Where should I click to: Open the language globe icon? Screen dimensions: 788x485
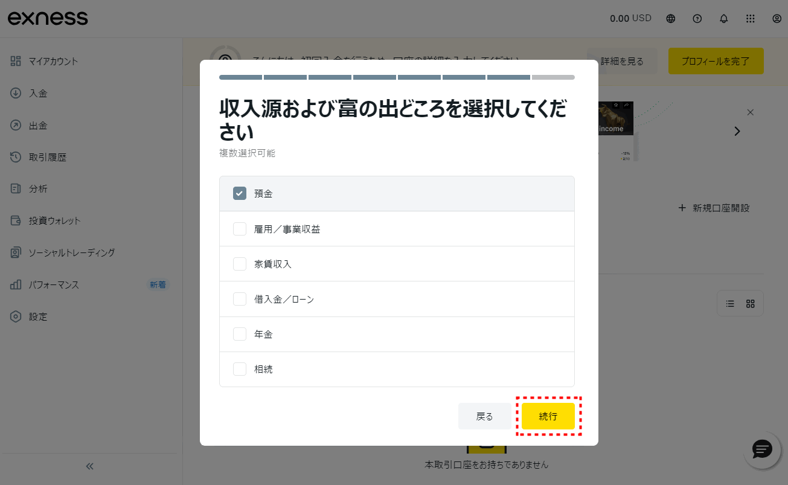(x=671, y=19)
